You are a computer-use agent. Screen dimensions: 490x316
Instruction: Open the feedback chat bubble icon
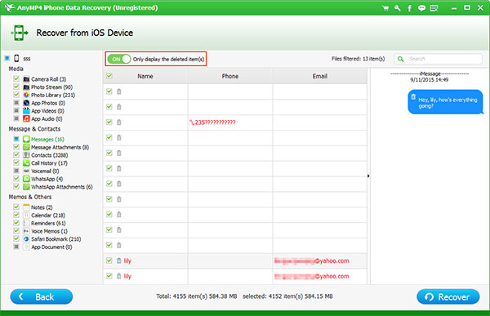point(421,8)
